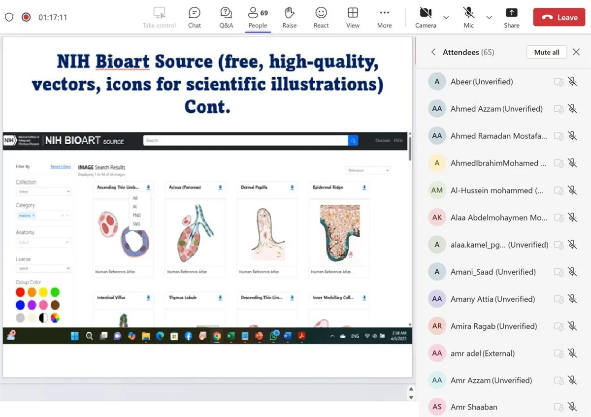Click the red color swatch in the slide
Viewport: 591px width, 417px height.
(x=20, y=292)
